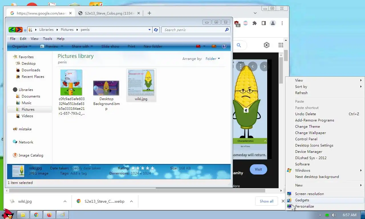Click Google search magnifier icon

[x=239, y=45]
